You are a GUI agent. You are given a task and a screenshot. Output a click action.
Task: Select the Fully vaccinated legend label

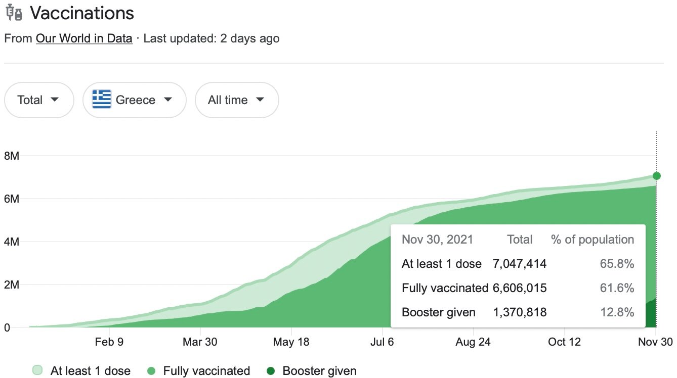pyautogui.click(x=206, y=371)
